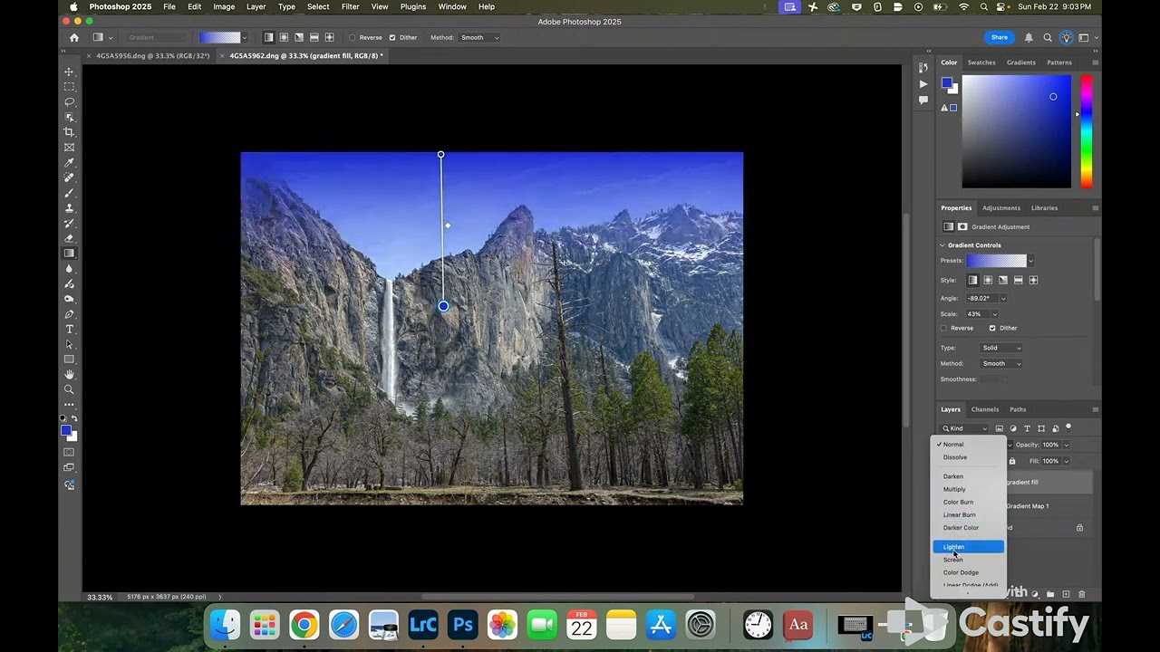Uncheck Dither in the Properties panel
Viewport: 1160px width, 652px height.
pyautogui.click(x=992, y=328)
